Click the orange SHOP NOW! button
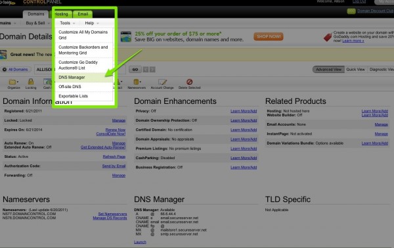The height and width of the screenshot is (248, 394). (x=269, y=36)
